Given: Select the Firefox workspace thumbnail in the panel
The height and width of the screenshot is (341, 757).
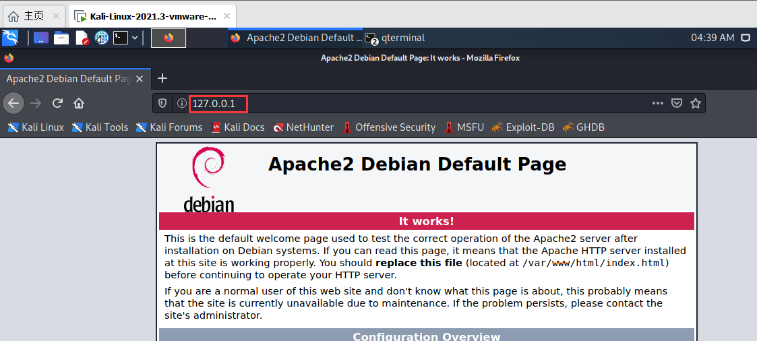Looking at the screenshot, I should [169, 38].
